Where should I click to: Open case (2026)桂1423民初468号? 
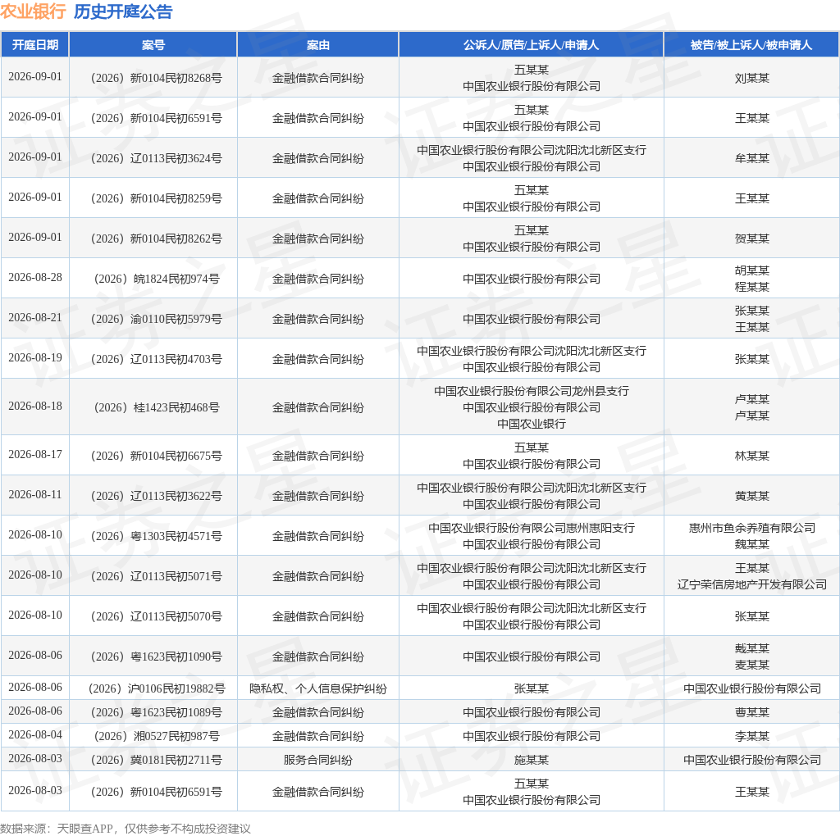pos(157,407)
